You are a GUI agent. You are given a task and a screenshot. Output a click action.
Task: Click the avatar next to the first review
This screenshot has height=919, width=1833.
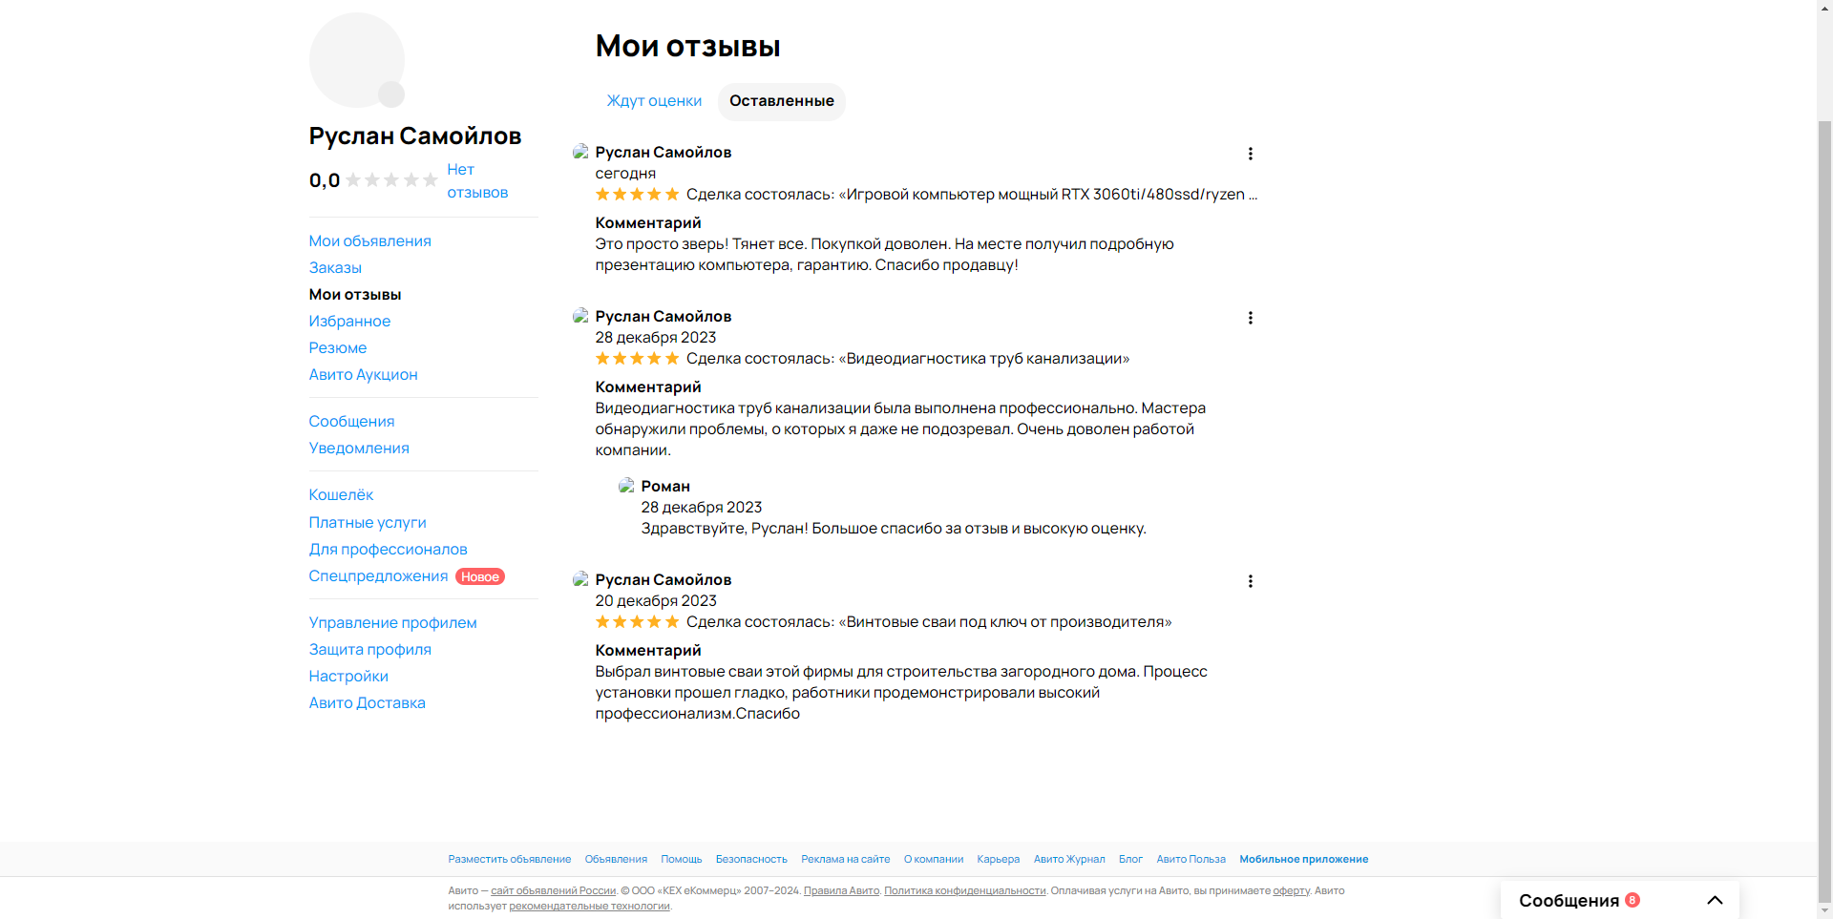click(579, 152)
